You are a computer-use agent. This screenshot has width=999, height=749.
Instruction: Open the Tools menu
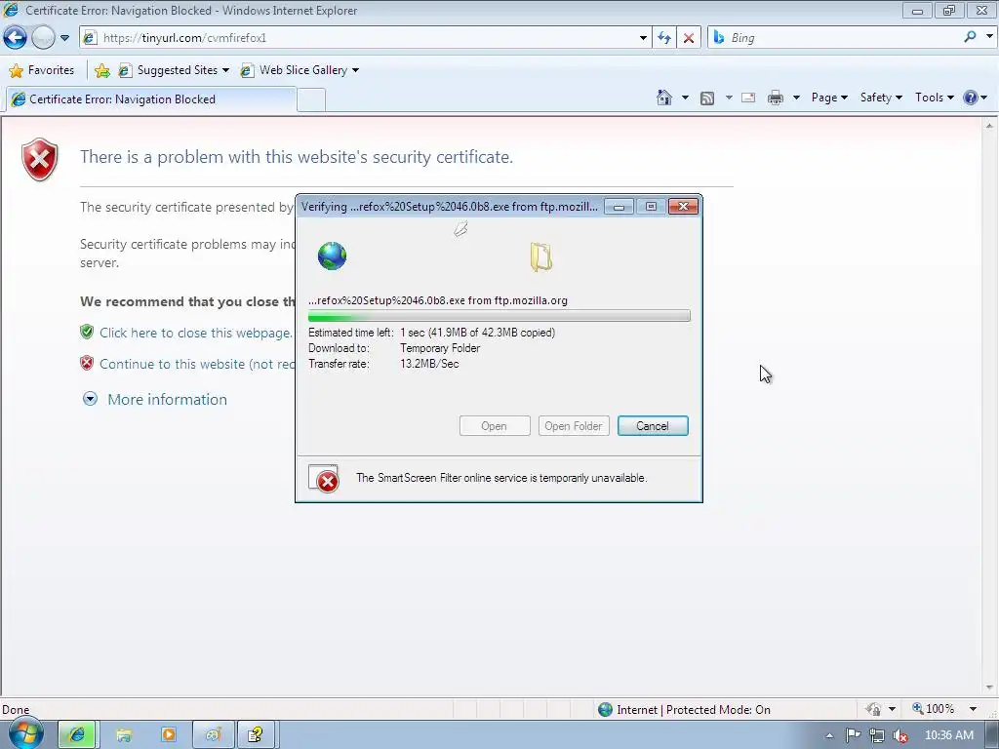(x=934, y=98)
